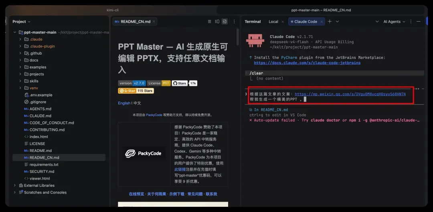Image resolution: width=433 pixels, height=212 pixels.
Task: Open the AI Agents dropdown
Action: (x=395, y=22)
